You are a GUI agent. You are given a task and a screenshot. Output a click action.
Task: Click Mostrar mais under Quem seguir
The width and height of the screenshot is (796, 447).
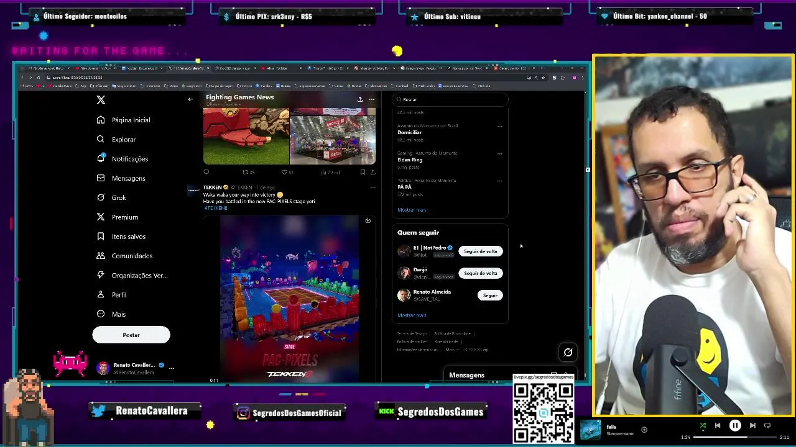pyautogui.click(x=412, y=315)
